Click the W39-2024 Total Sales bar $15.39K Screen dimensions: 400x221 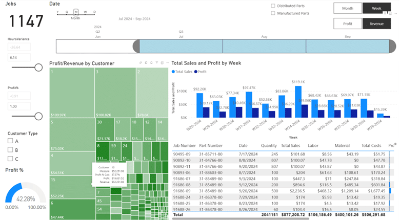click(381, 116)
